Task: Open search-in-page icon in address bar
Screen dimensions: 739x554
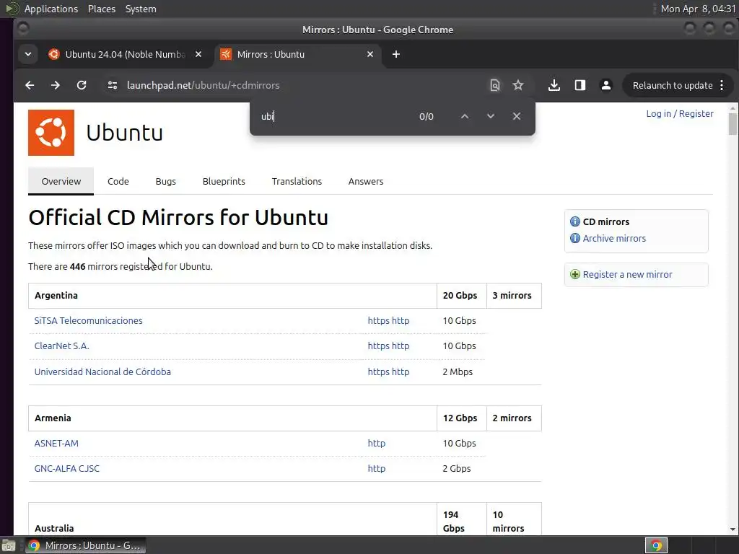Action: pos(494,85)
